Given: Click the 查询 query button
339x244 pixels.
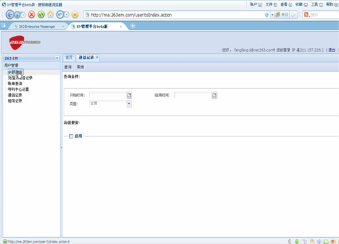Looking at the screenshot, I should (x=68, y=67).
